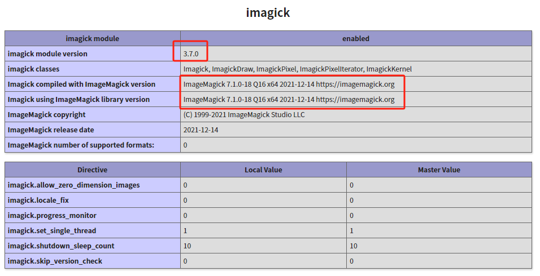Click local value of imagick.set_single_thread
The image size is (540, 276).
pos(185,230)
